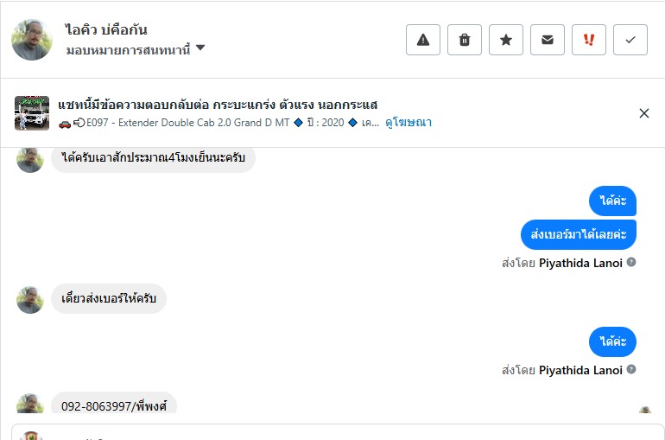Click the เดี๋ยวส่งเบอร์ให้ครับ message bubble

(x=109, y=299)
